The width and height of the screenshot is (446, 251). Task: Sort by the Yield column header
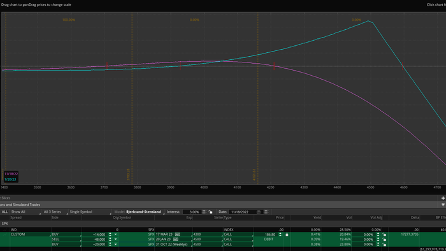point(317,217)
